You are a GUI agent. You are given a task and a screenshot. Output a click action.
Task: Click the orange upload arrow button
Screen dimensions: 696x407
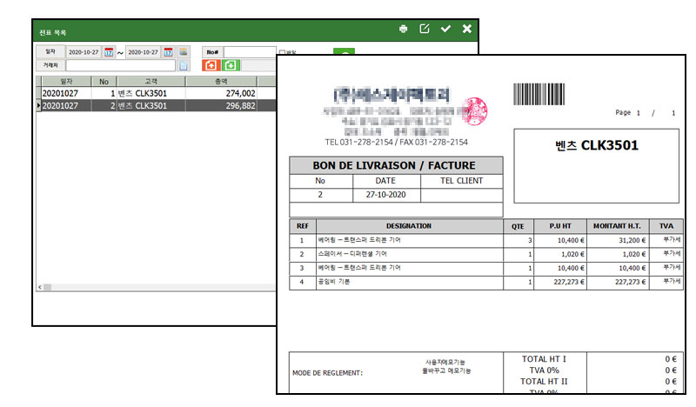(x=211, y=65)
